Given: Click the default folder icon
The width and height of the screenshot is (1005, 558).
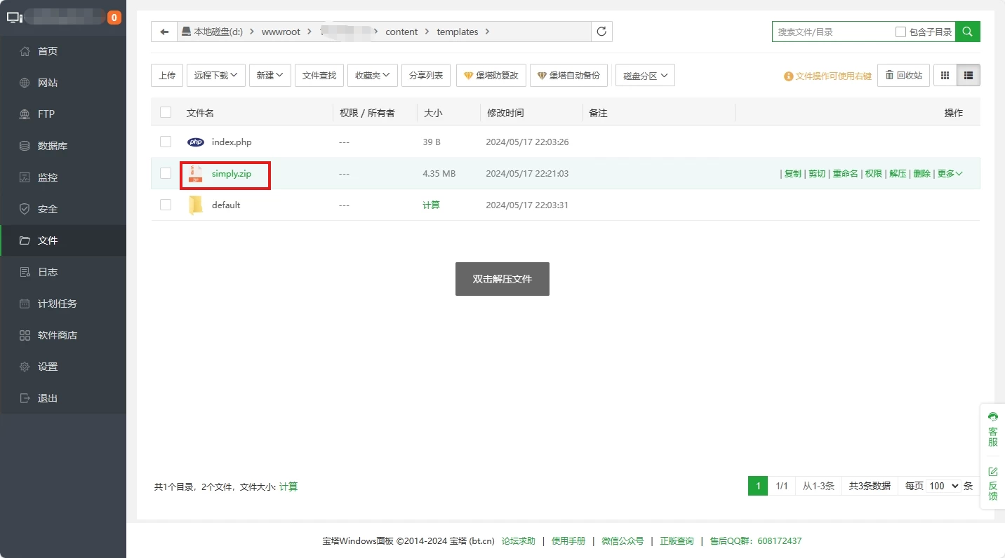Looking at the screenshot, I should click(196, 205).
